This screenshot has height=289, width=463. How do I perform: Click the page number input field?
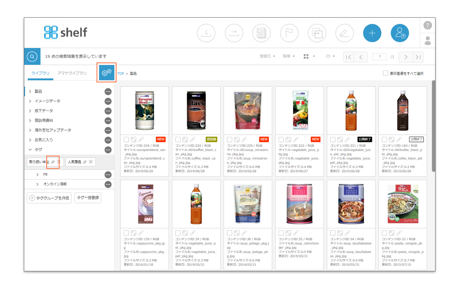click(x=380, y=57)
